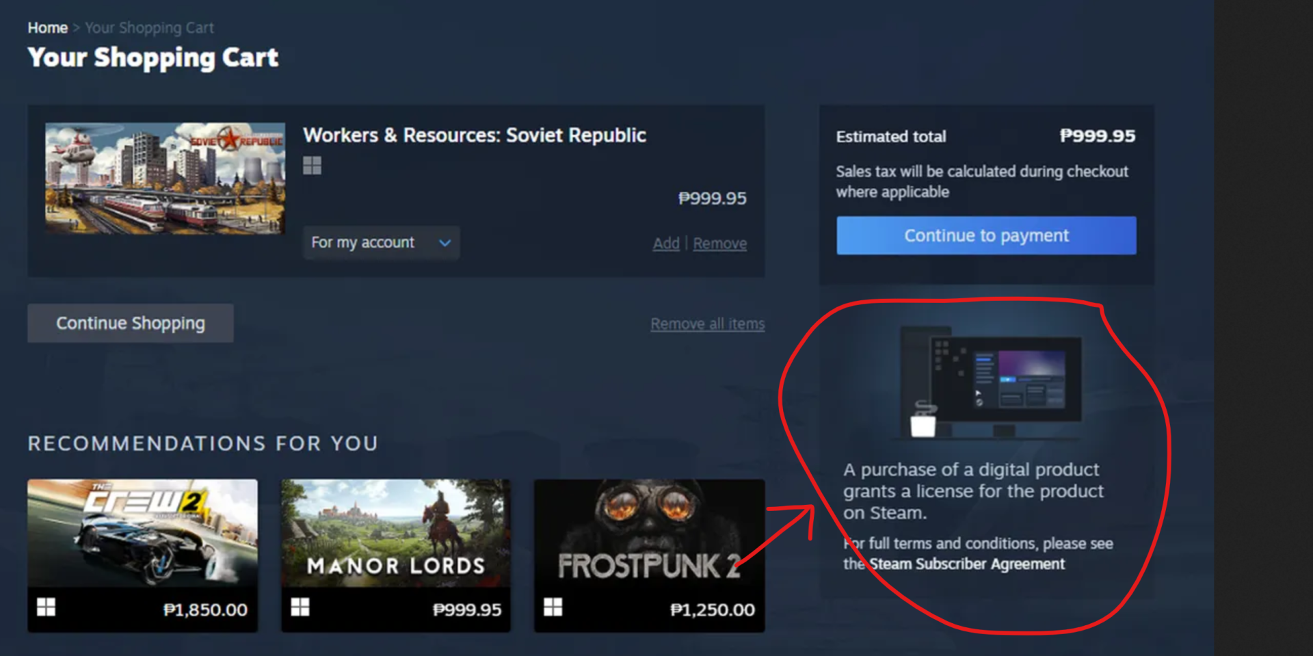
Task: Click the digital license computer illustration
Action: [992, 382]
